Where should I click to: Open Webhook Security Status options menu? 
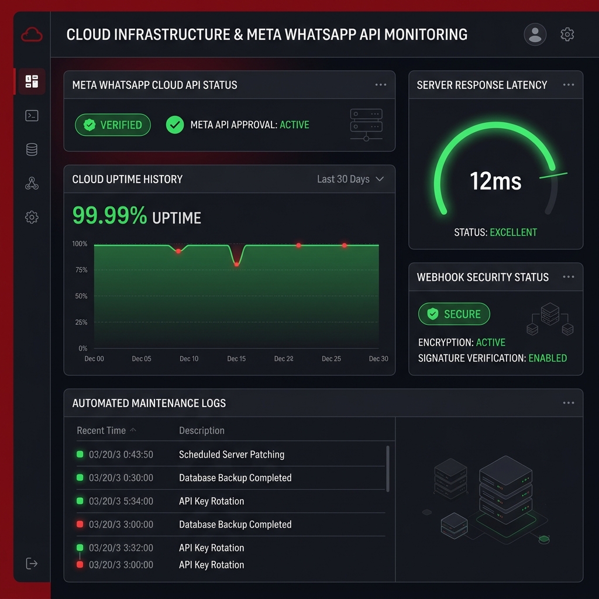[569, 277]
